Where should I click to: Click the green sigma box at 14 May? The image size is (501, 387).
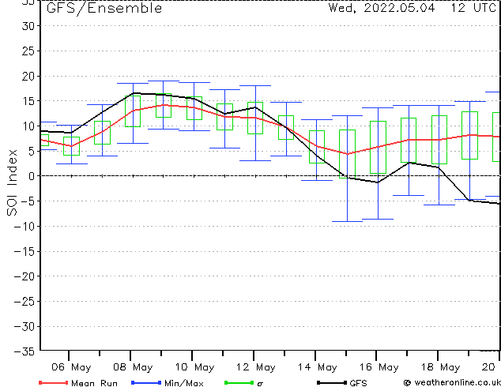click(x=317, y=147)
